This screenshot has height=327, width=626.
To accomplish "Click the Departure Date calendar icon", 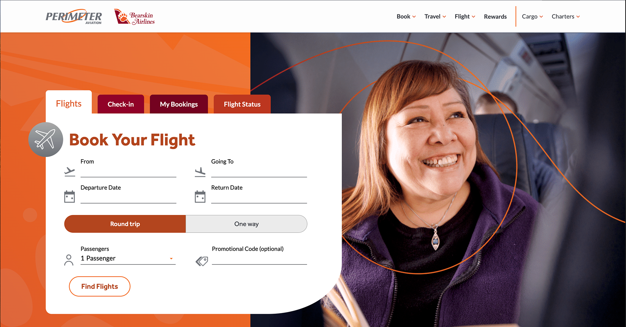I will [x=69, y=196].
